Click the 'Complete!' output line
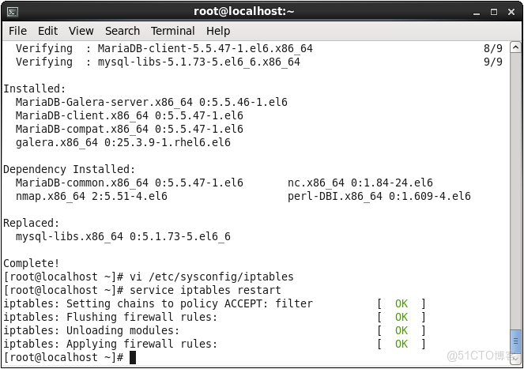524x369 pixels. tap(32, 263)
